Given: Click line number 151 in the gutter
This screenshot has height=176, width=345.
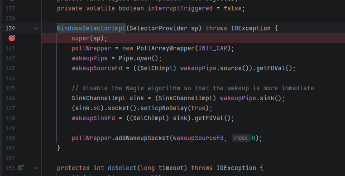Looking at the screenshot, I should pyautogui.click(x=10, y=148).
